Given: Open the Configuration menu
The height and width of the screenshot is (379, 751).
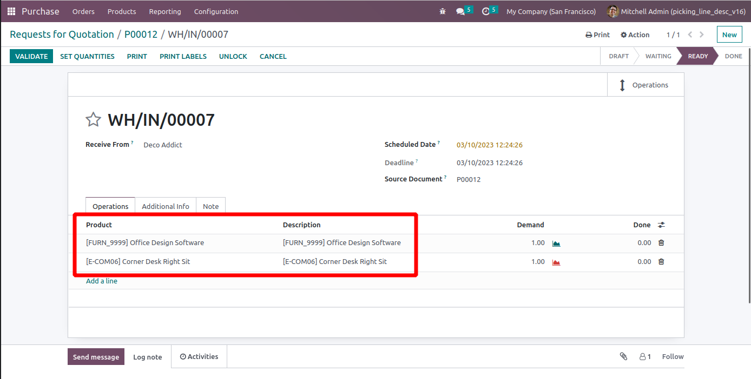Looking at the screenshot, I should (216, 11).
